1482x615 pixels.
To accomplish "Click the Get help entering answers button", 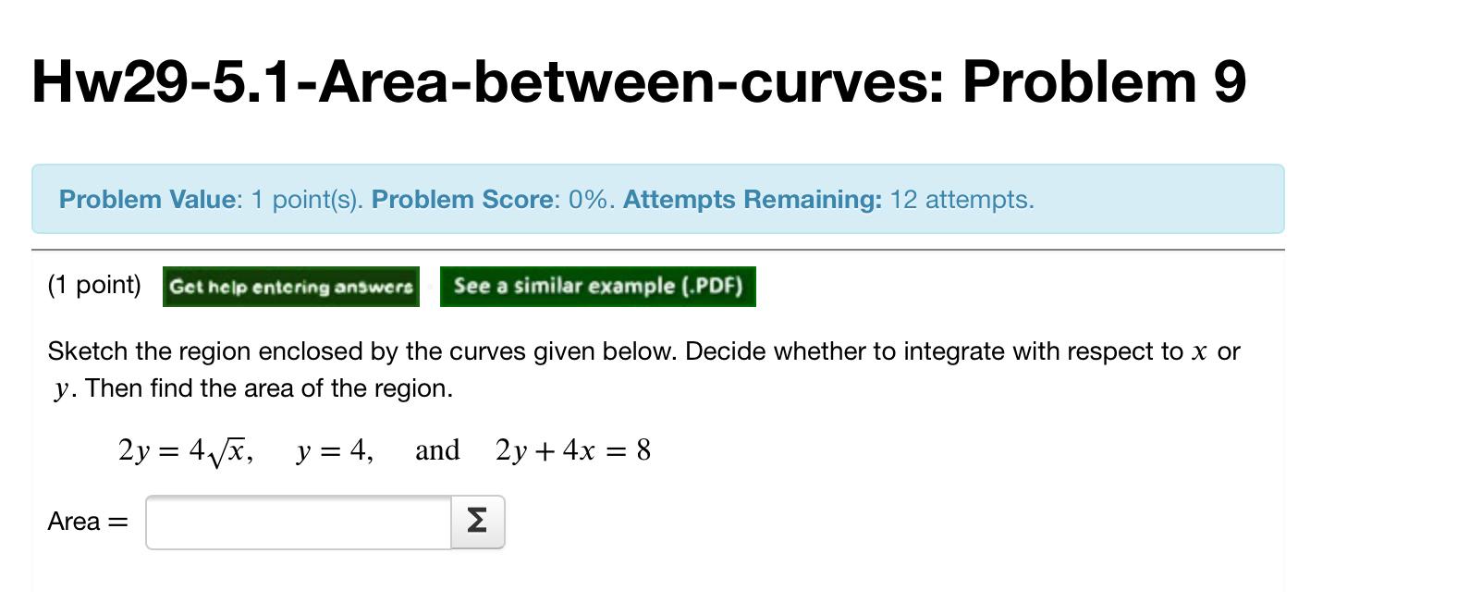I will [x=289, y=287].
